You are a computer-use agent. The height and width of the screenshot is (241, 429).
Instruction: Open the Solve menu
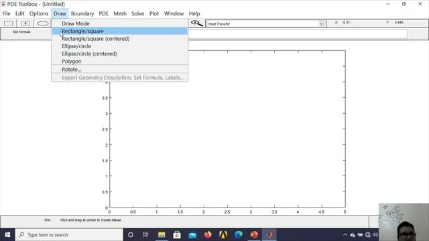click(137, 13)
